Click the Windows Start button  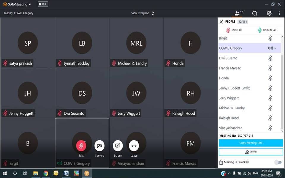(x=5, y=173)
